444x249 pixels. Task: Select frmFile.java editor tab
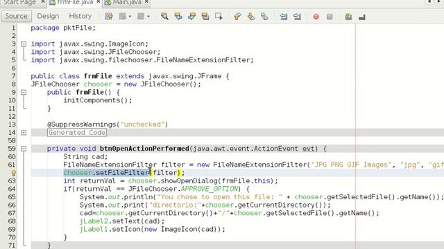point(75,2)
